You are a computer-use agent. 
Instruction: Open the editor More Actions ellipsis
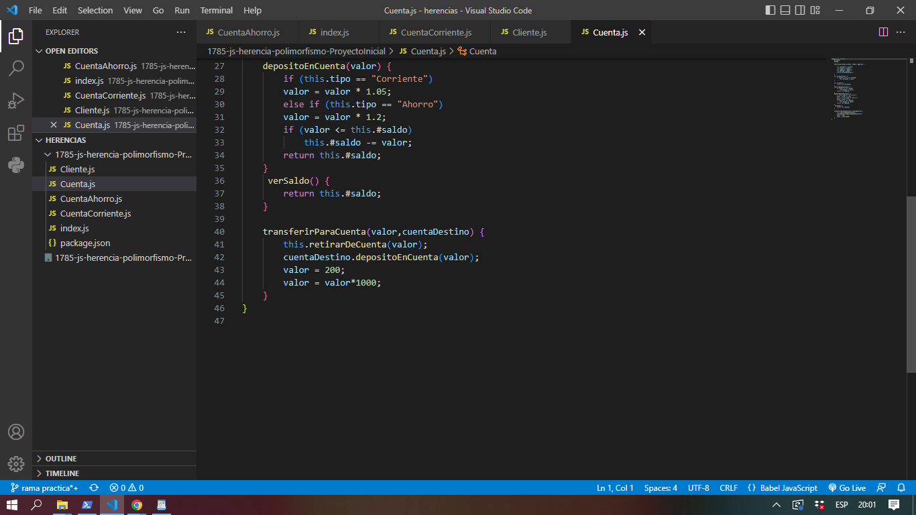point(901,32)
